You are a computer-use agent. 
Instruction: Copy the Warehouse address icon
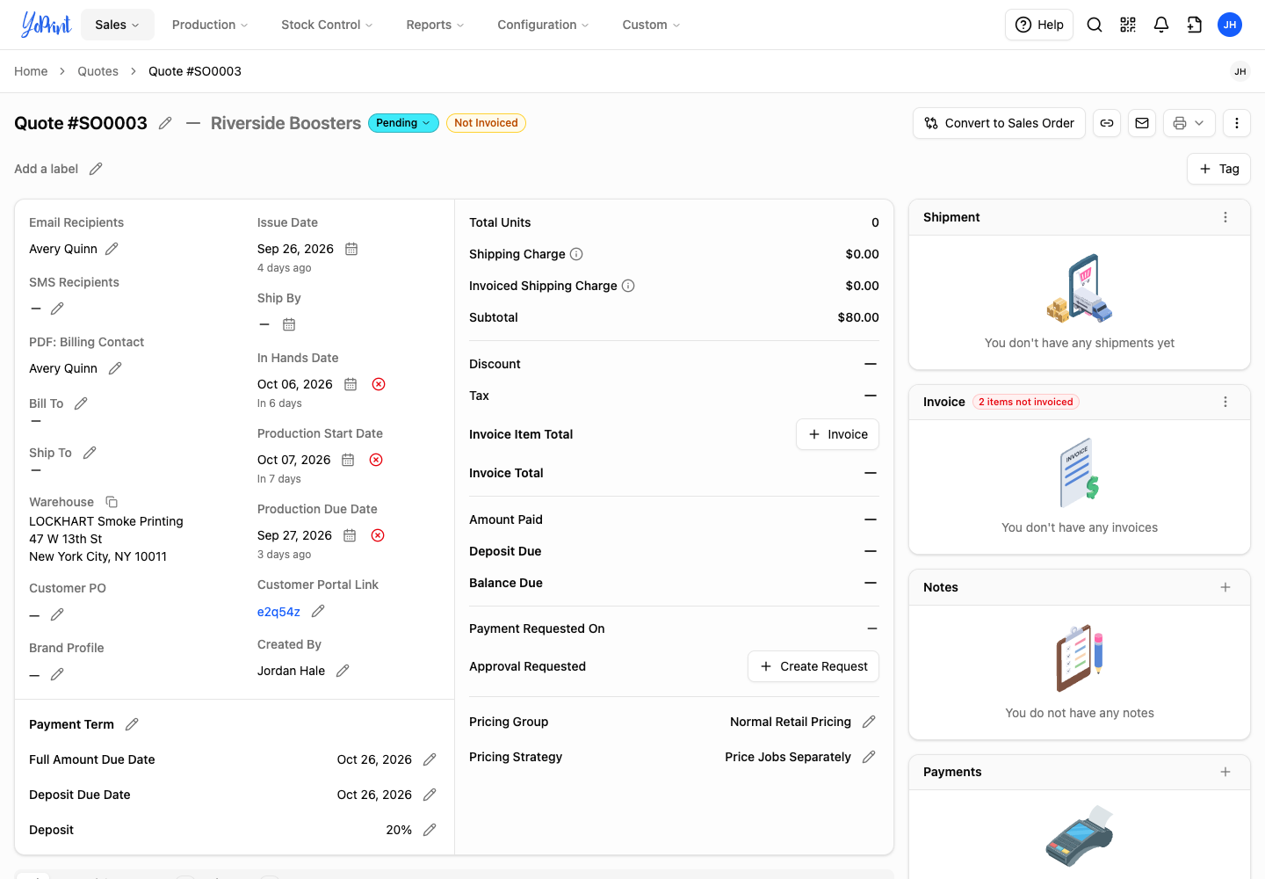coord(112,502)
